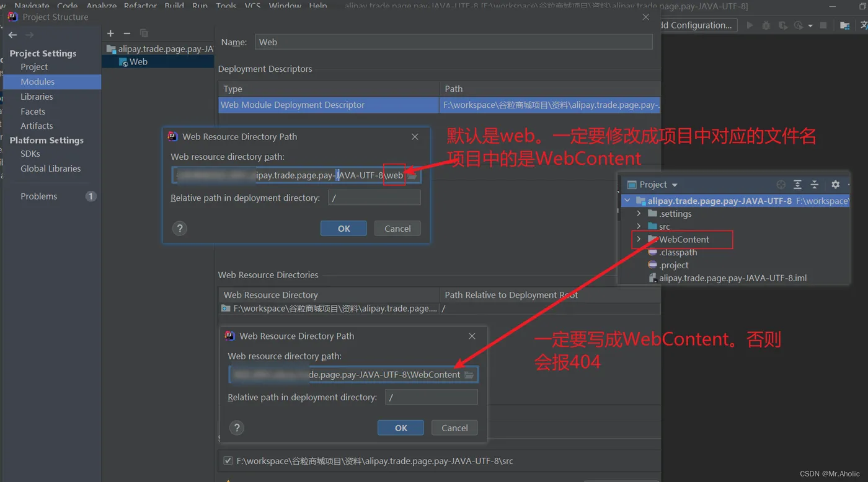Collapse the alipay.trade.page.pay-JAVA-UTF-8 root node

click(x=628, y=201)
